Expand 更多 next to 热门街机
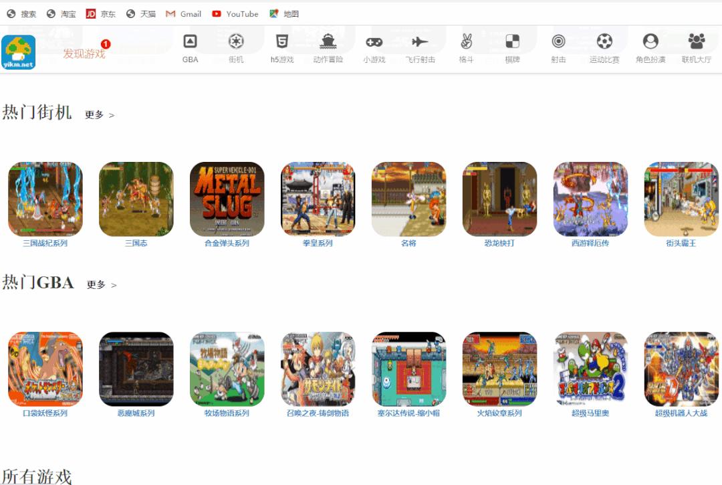Viewport: 722px width, 485px height. tap(100, 114)
